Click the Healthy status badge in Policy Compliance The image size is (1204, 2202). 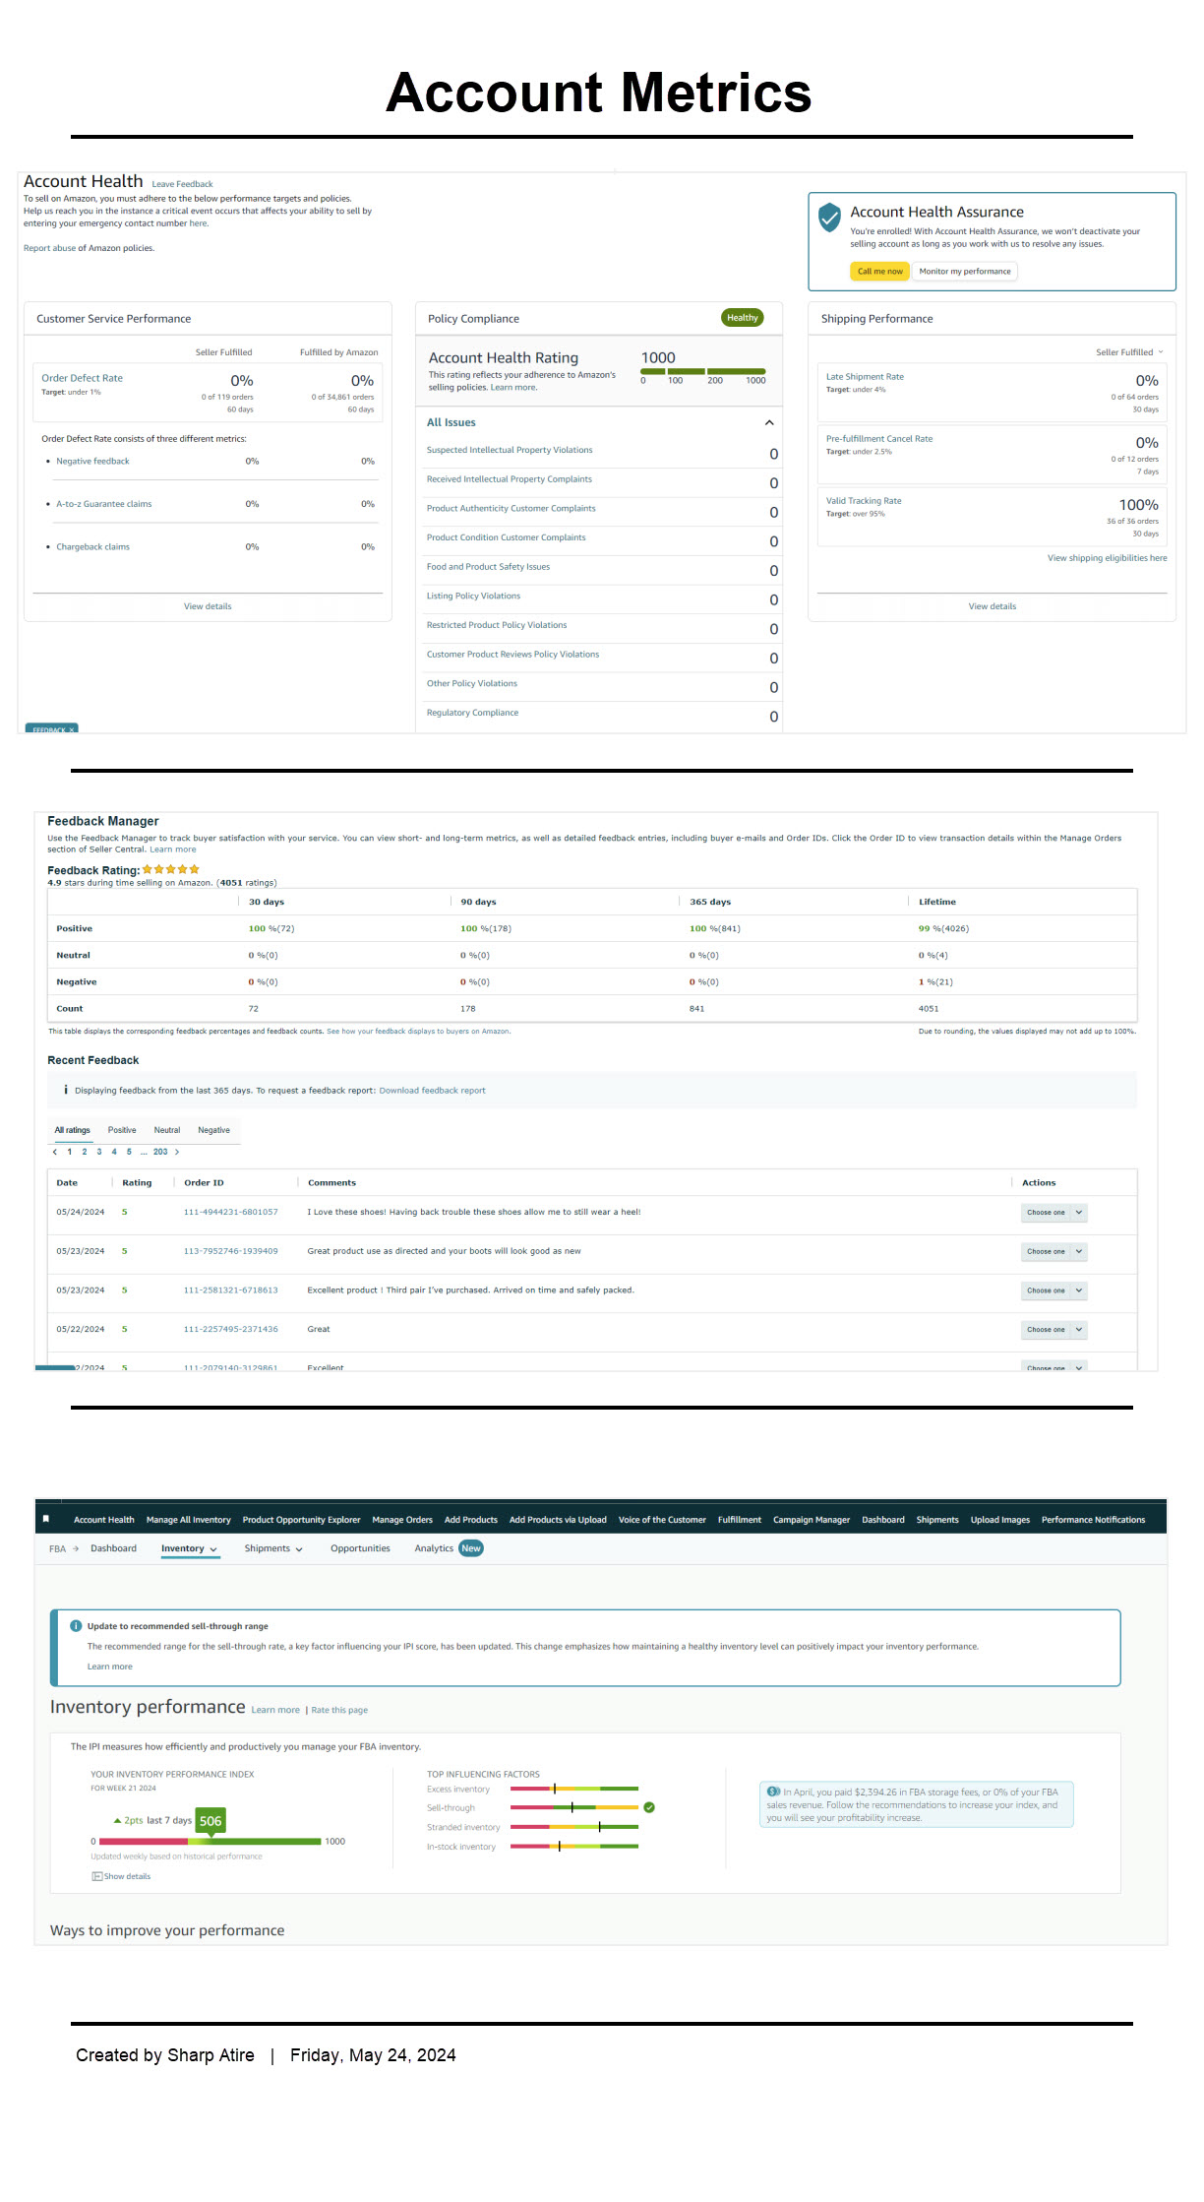click(x=743, y=318)
